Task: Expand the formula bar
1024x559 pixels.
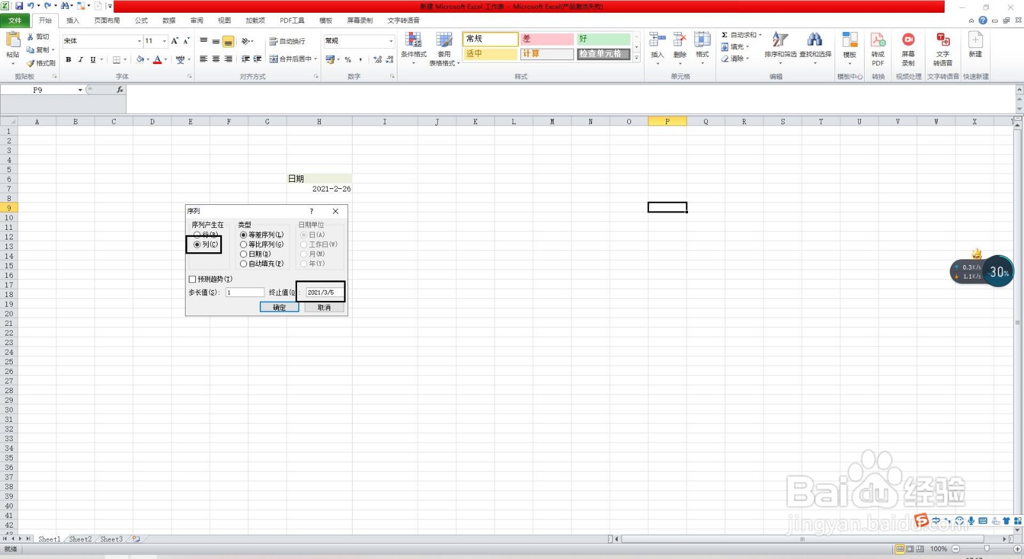Action: 1019,90
